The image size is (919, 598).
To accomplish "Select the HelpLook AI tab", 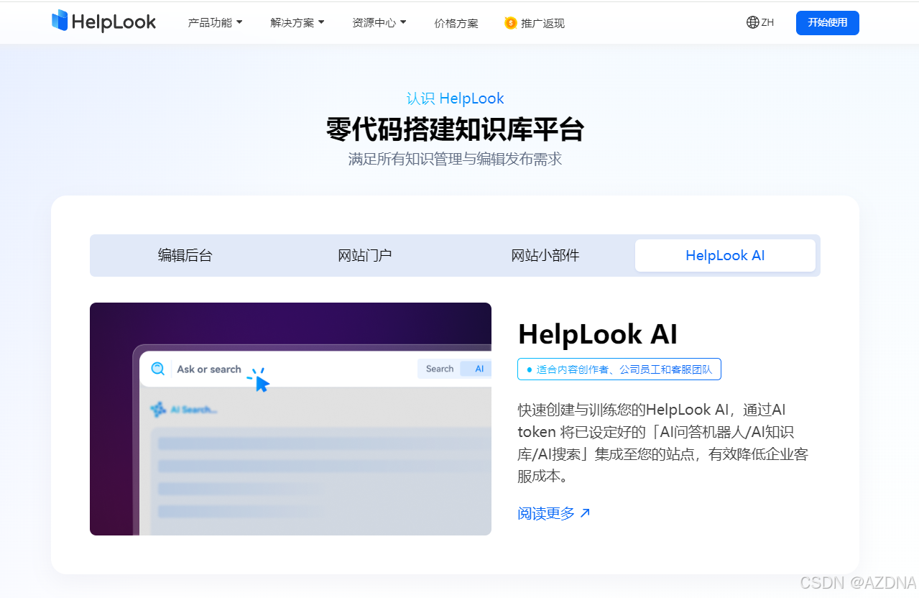I will [x=725, y=255].
